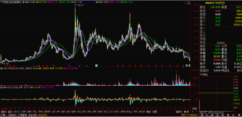Click the X100 volume unit badge
The width and height of the screenshot is (242, 117).
coord(193,84)
